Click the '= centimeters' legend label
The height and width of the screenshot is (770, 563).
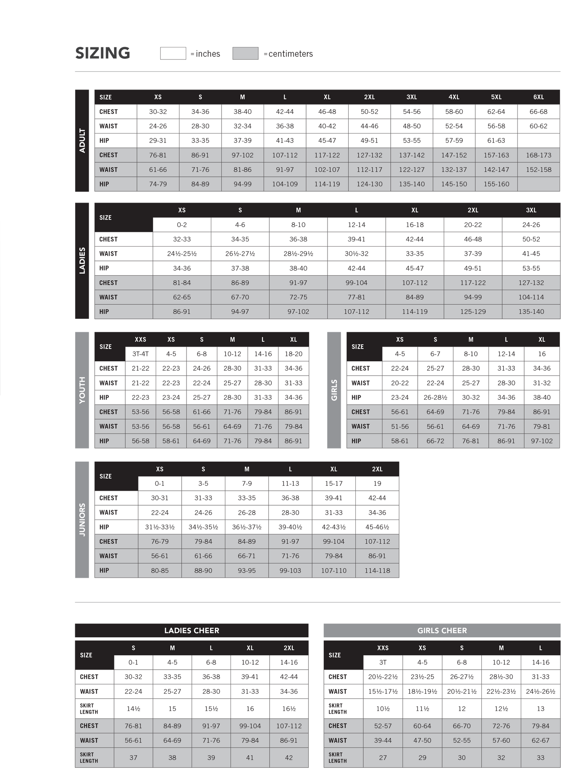point(288,54)
